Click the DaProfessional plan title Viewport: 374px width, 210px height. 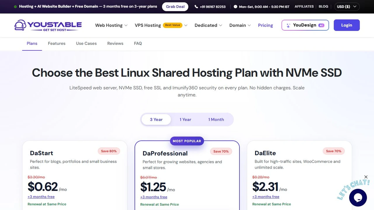point(165,153)
